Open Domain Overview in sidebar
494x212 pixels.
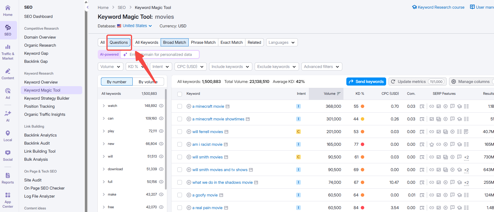40,37
